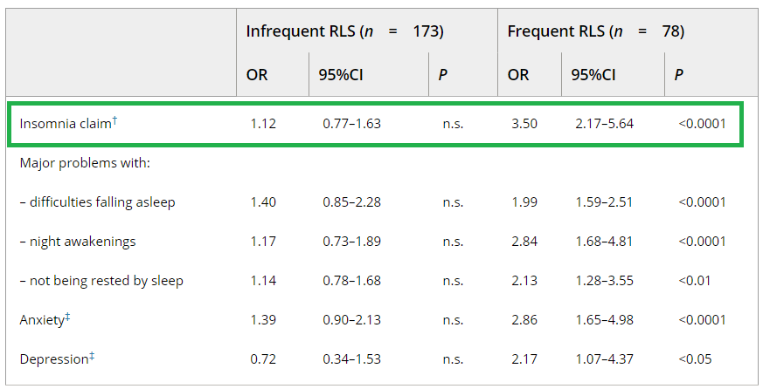This screenshot has height=389, width=763.
Task: Select the <0.05 P value for Depression
Action: tap(695, 359)
